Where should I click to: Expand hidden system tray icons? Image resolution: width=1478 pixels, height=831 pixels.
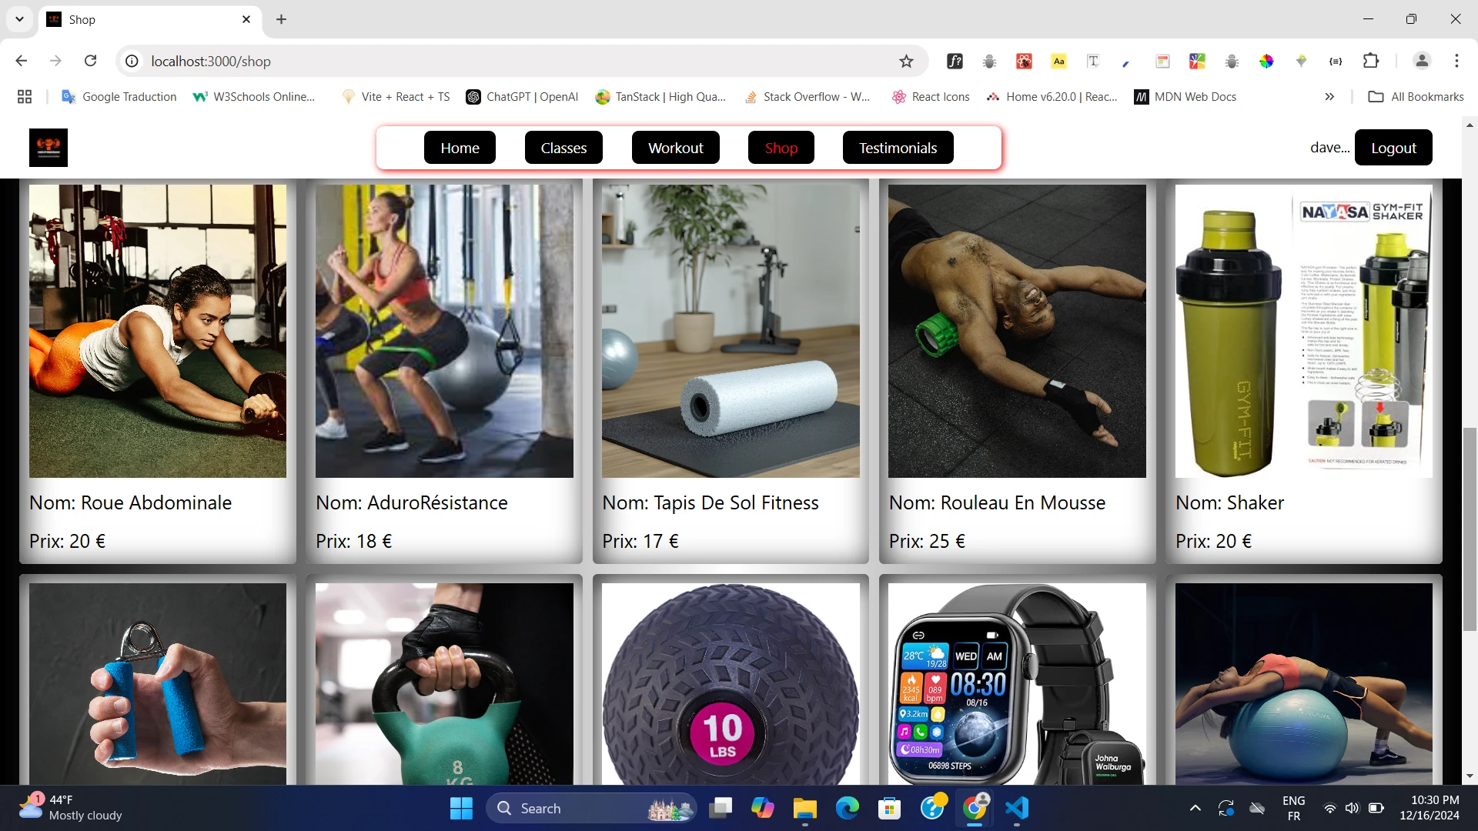tap(1195, 808)
